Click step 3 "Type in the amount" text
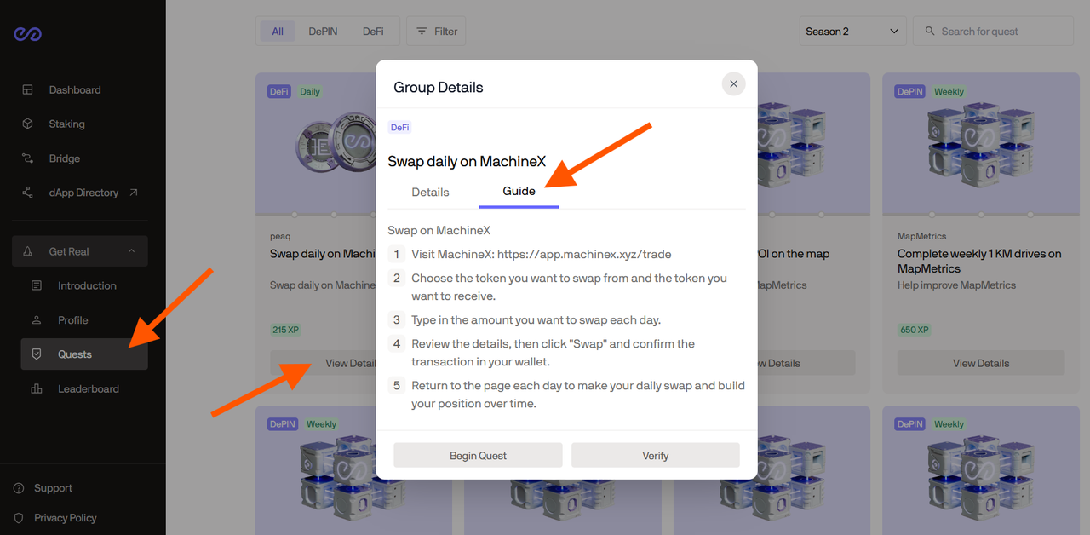This screenshot has height=535, width=1090. tap(536, 320)
